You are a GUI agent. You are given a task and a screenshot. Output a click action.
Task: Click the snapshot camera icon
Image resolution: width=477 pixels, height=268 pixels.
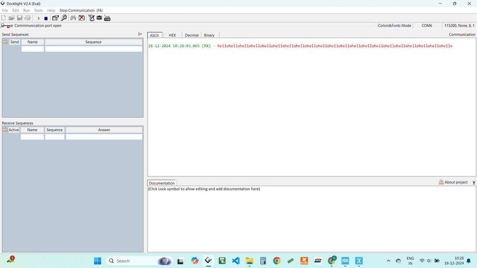pyautogui.click(x=99, y=18)
